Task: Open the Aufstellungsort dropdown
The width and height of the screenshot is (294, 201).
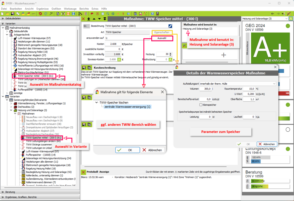Action: point(274,84)
